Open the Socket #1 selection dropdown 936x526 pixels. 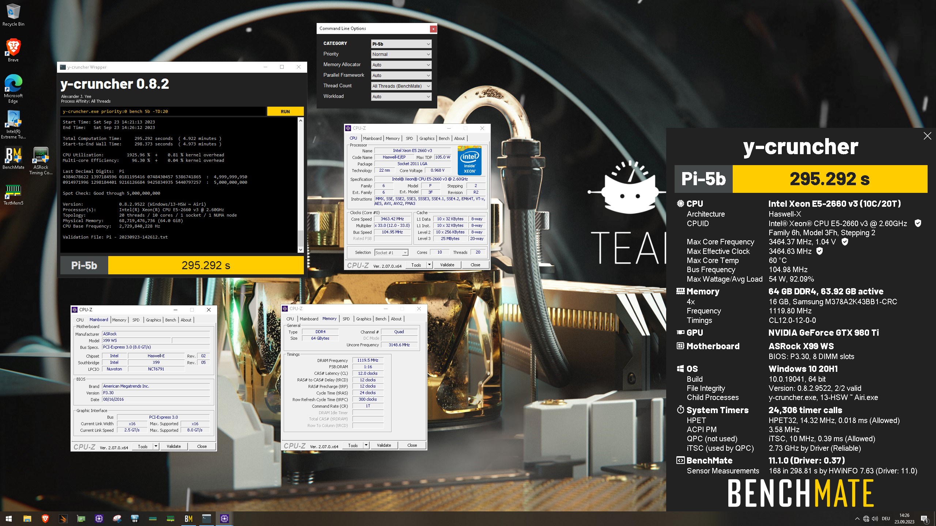coord(391,252)
